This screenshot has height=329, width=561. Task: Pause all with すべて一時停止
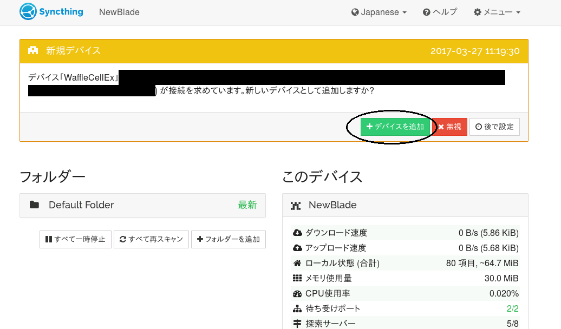tap(75, 239)
